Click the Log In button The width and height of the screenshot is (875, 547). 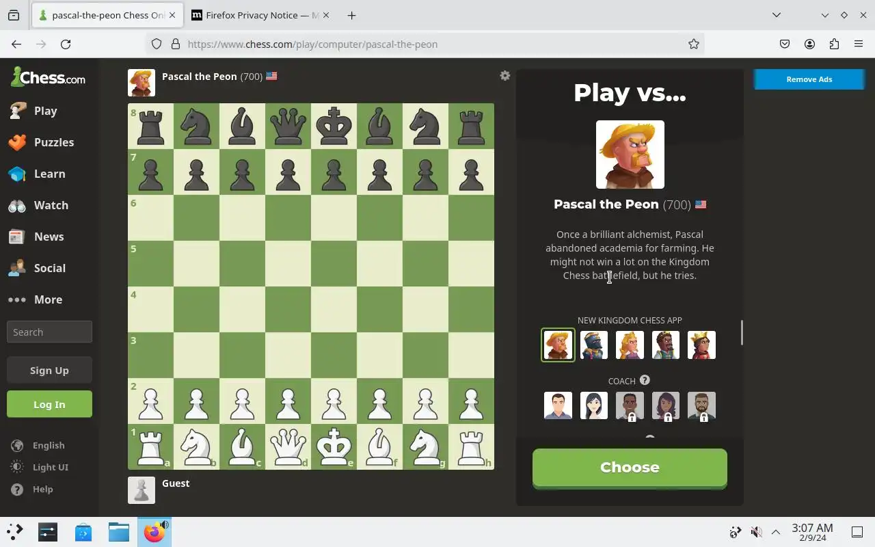[49, 404]
